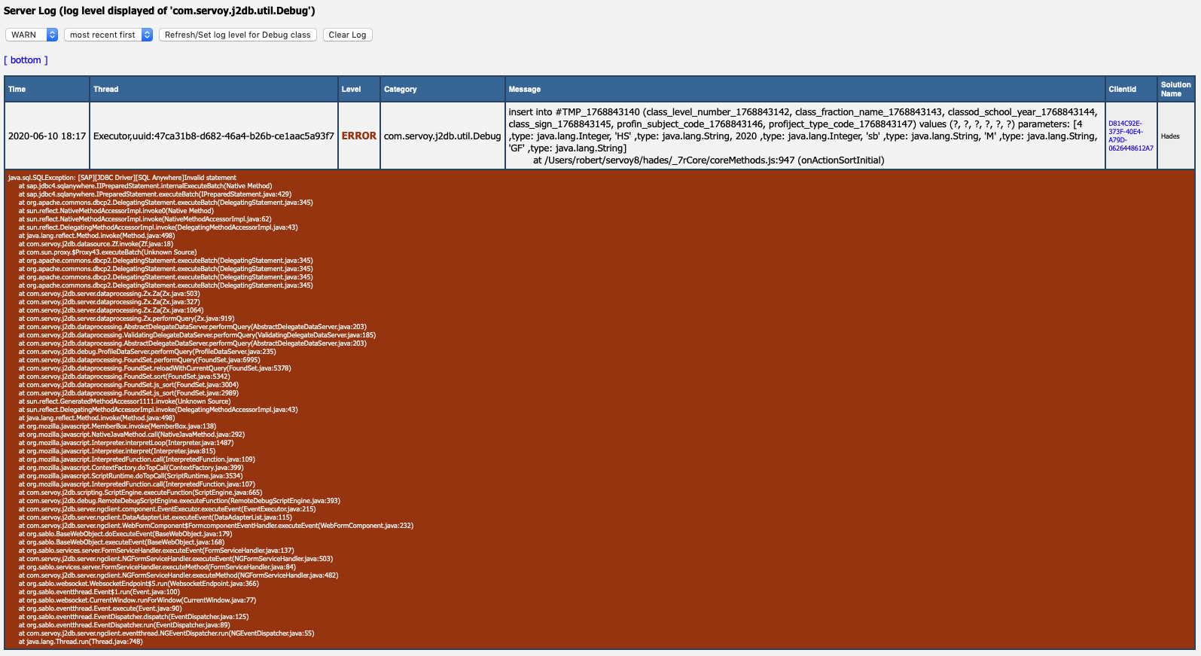Click the WebsocketEndpoint$5.run trace line
The height and width of the screenshot is (656, 1201).
click(x=139, y=584)
